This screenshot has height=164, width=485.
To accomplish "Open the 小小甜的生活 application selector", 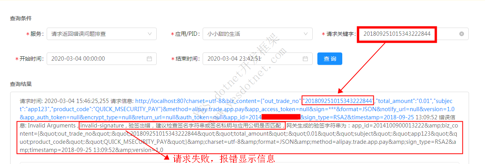I will 257,34.
